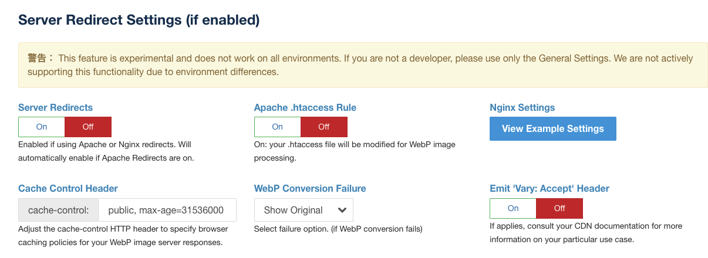
Task: Enable the Apache .htaccess Rule On option
Action: (278, 127)
